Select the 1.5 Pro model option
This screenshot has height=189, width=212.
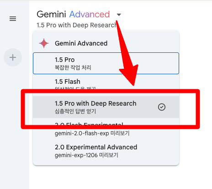pyautogui.click(x=106, y=63)
